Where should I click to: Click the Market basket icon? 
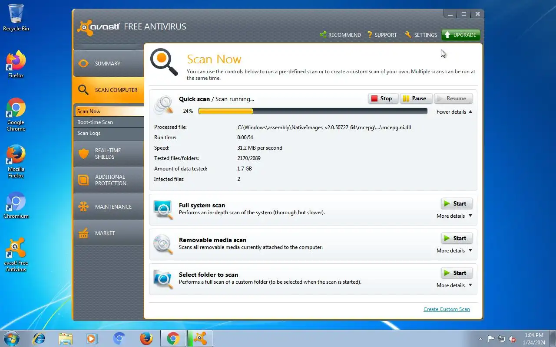pyautogui.click(x=83, y=233)
